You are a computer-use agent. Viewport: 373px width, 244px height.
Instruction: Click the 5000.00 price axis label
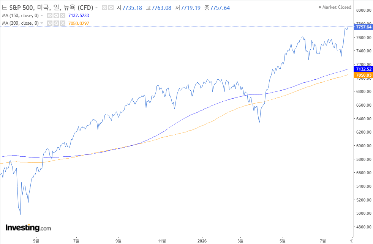pos(364,213)
